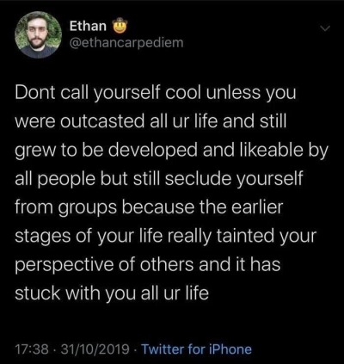The height and width of the screenshot is (364, 344).
Task: Click the word "cool" in the tweet
Action: coord(182,93)
